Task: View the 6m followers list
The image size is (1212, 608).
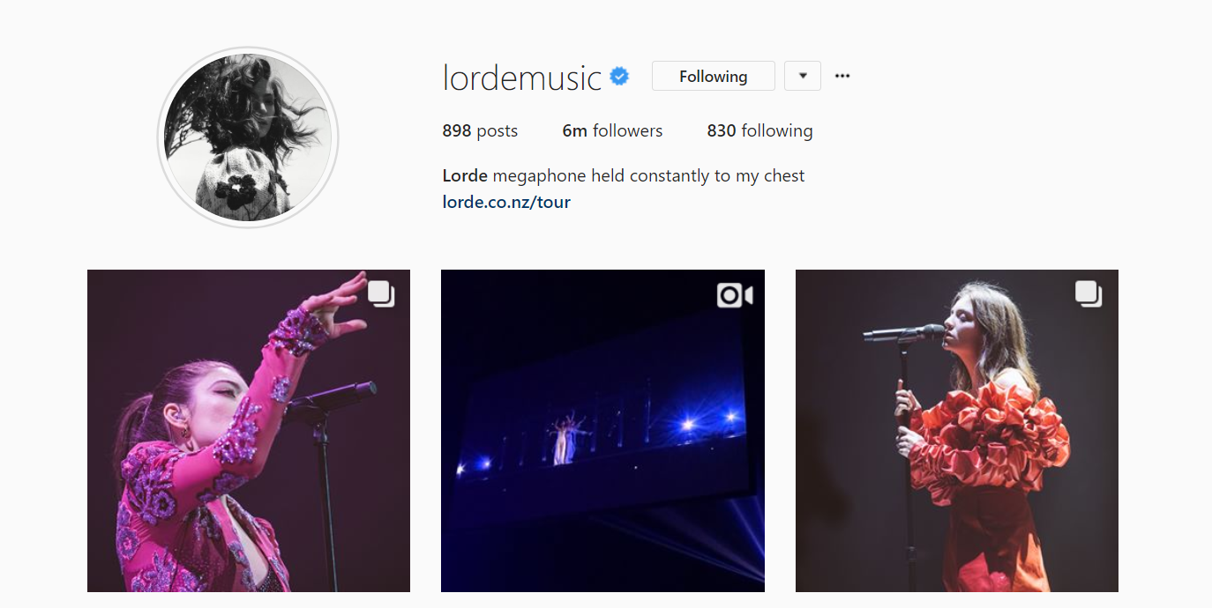Action: [x=612, y=130]
